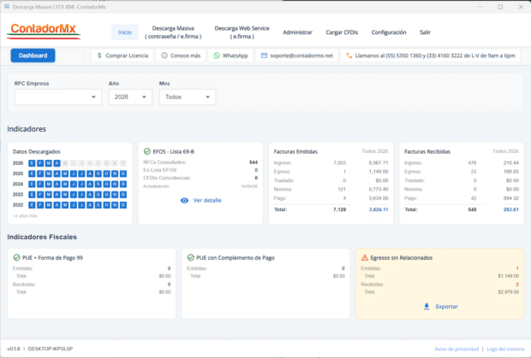Click the app icon in the title bar
The image size is (531, 358).
7,7
